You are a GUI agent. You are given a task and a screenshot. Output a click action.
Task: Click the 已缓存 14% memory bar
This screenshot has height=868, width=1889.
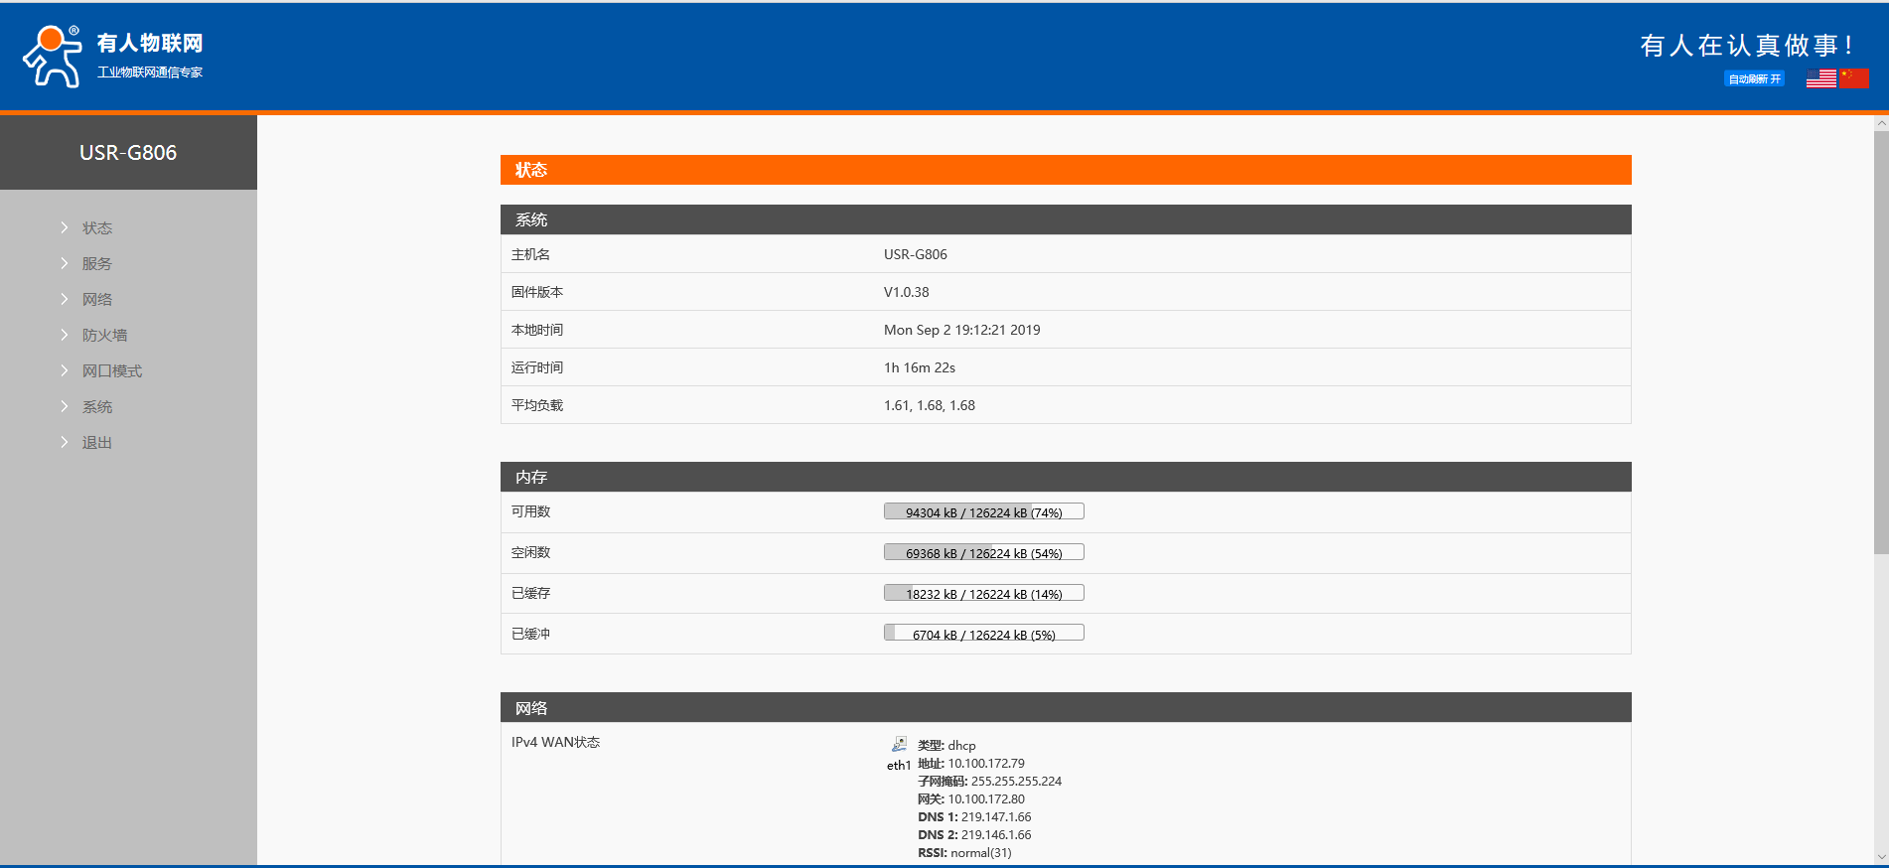click(983, 594)
